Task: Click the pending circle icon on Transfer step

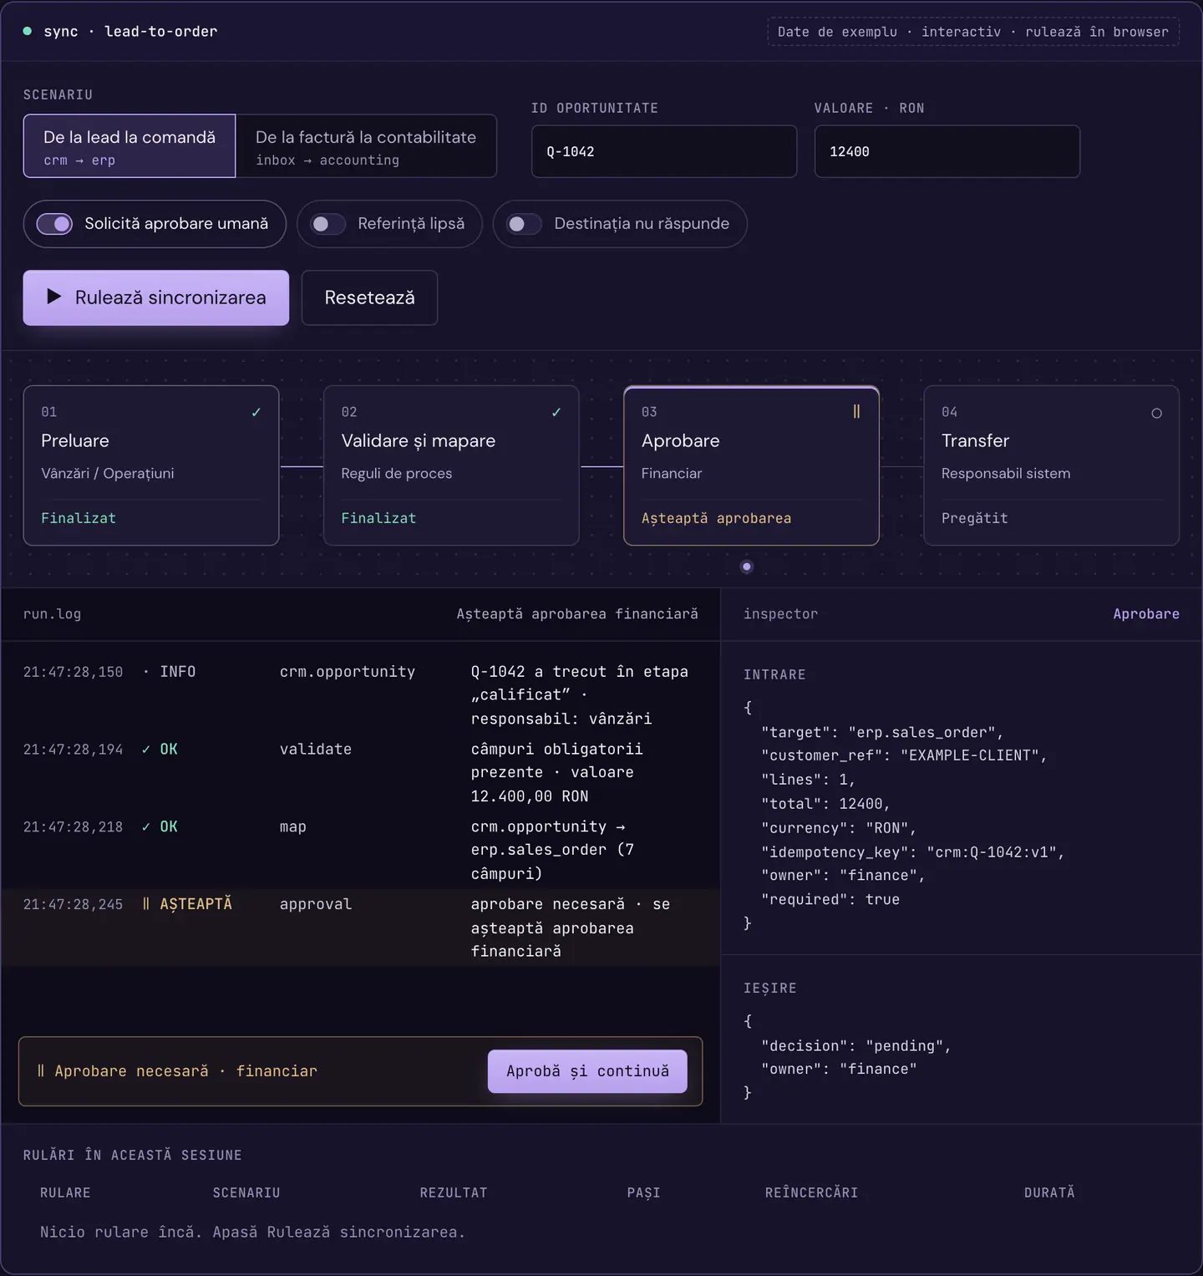Action: coord(1156,413)
